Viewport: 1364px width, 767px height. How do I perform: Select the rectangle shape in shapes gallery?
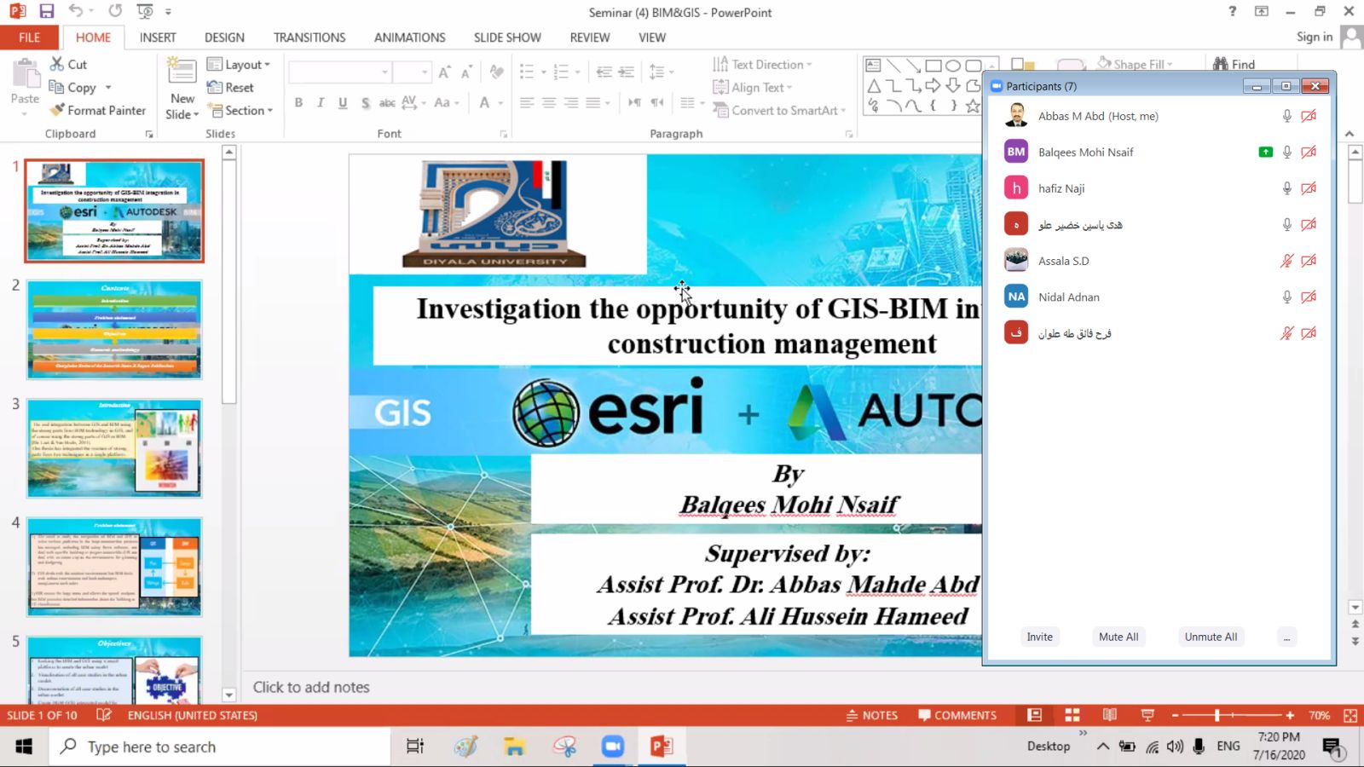pyautogui.click(x=933, y=66)
